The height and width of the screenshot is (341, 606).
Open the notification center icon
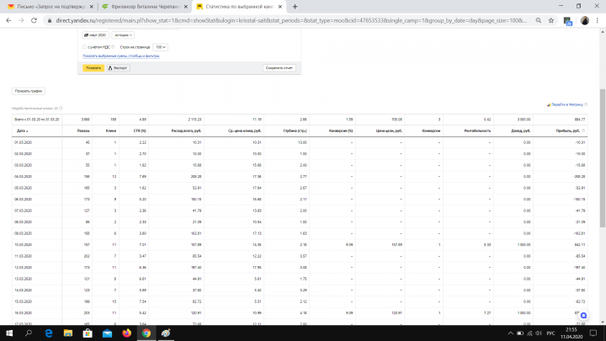click(593, 333)
